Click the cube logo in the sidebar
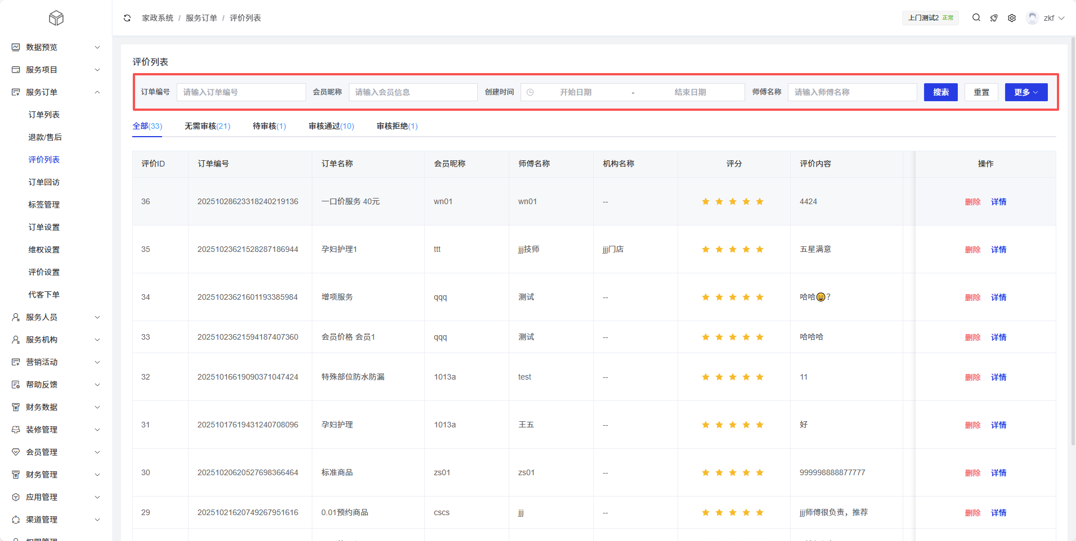This screenshot has width=1076, height=541. click(x=56, y=18)
